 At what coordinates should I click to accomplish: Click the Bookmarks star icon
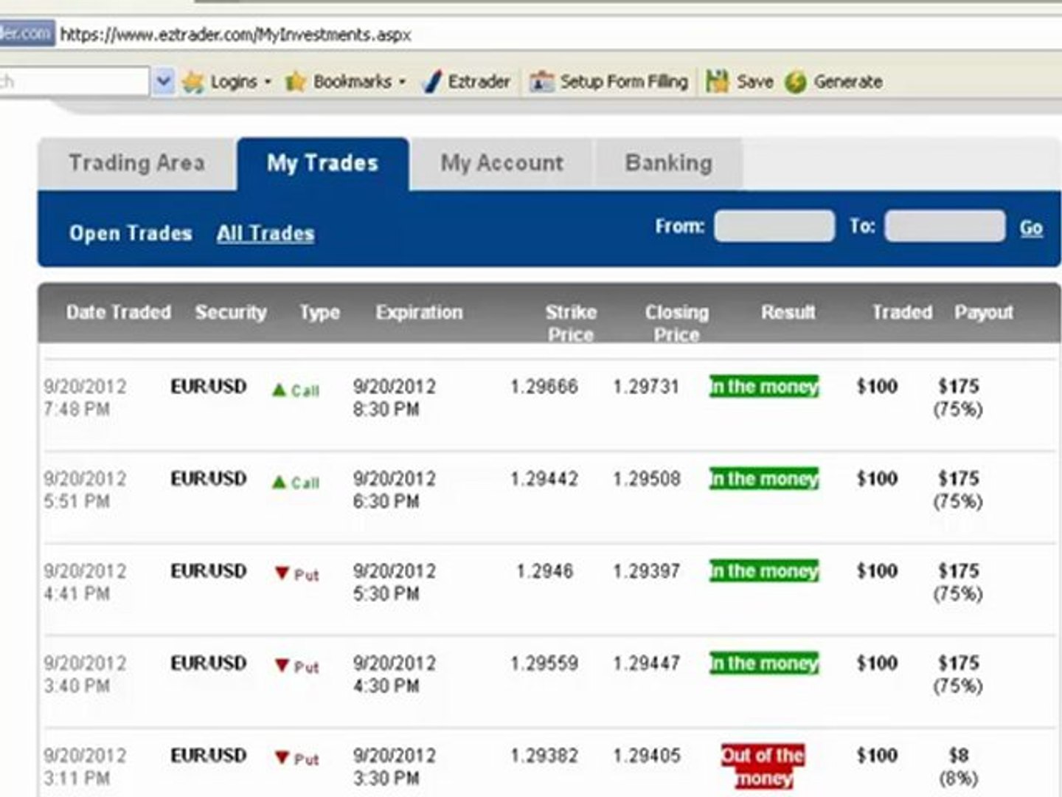(x=295, y=82)
